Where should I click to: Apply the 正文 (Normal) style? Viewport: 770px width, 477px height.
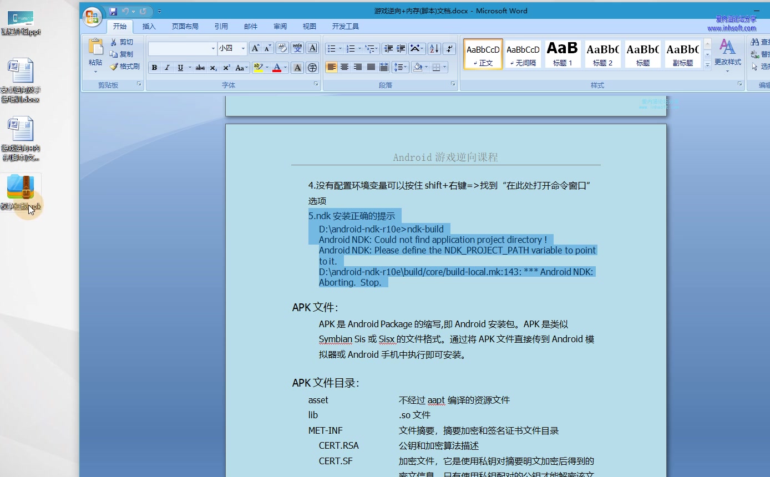(x=483, y=54)
